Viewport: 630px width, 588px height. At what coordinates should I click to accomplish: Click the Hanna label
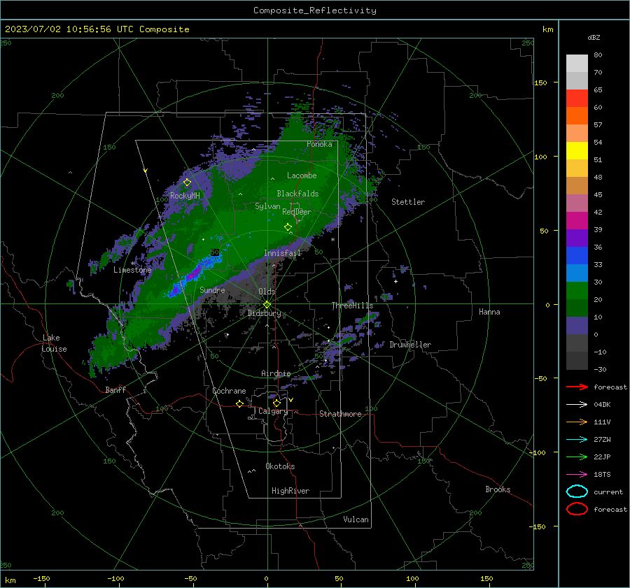coord(489,312)
